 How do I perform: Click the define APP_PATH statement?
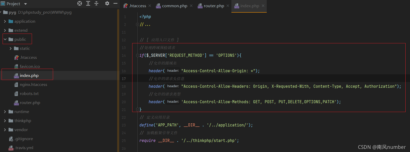(x=196, y=125)
